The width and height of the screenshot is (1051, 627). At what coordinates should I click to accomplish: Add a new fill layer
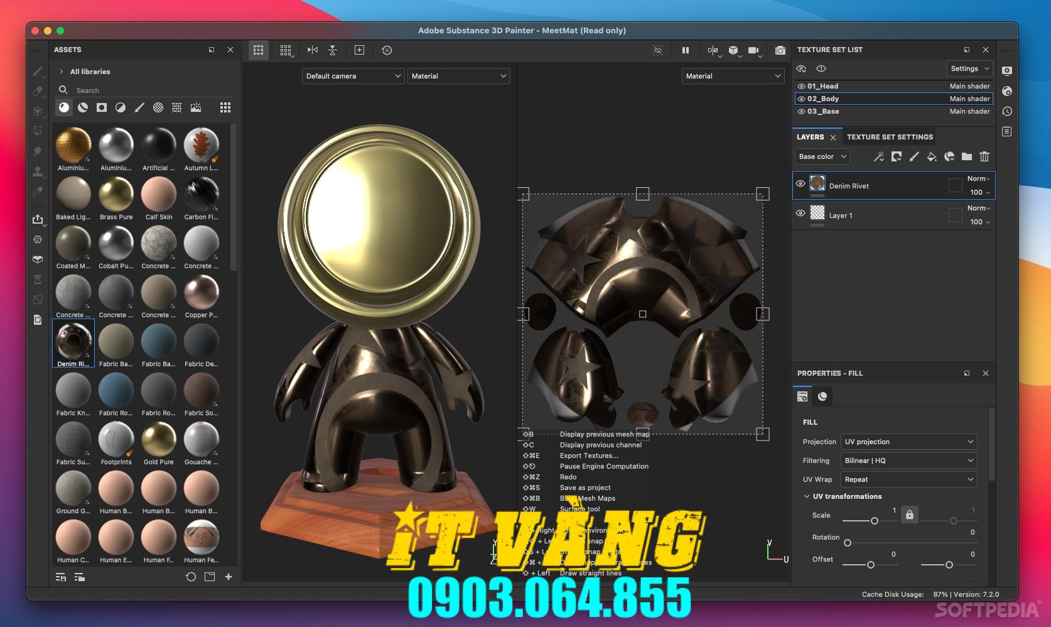tap(932, 156)
